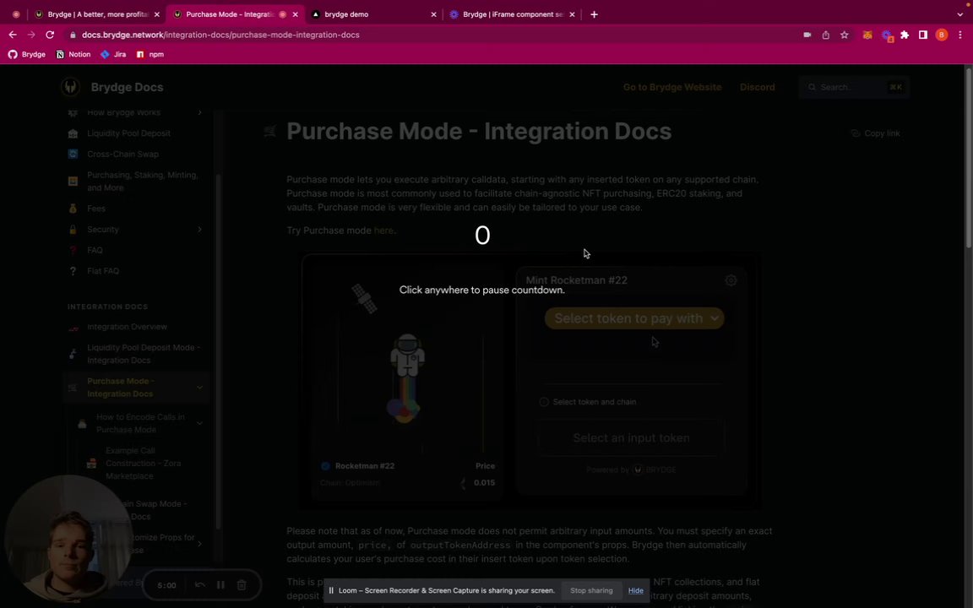973x608 pixels.
Task: Click the Brydge logo in docs header
Action: (x=70, y=87)
